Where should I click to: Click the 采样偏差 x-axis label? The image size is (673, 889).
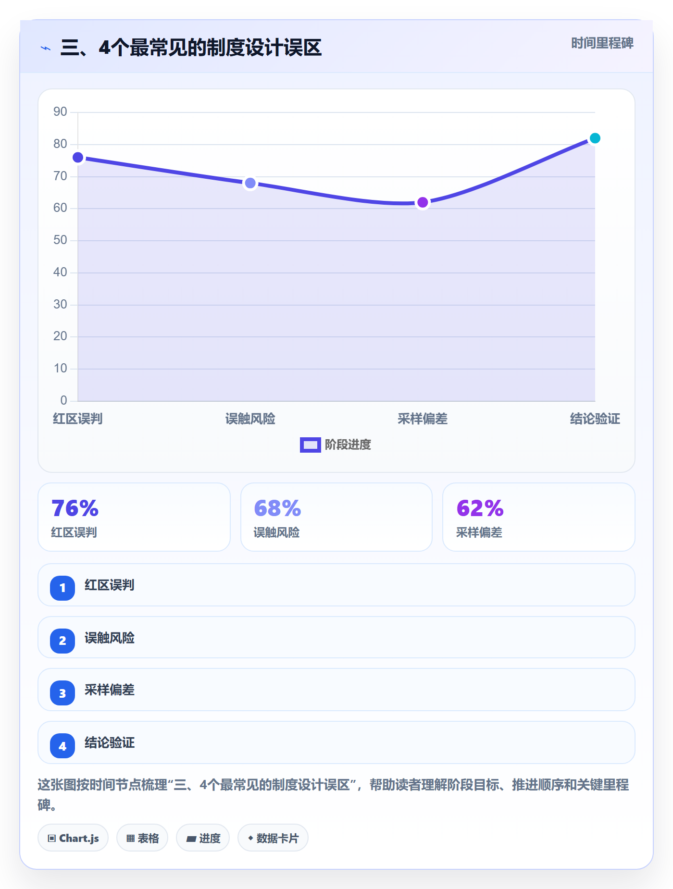pos(423,419)
